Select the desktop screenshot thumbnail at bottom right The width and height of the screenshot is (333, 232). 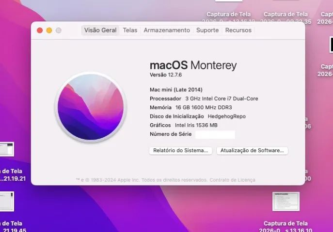pyautogui.click(x=286, y=202)
